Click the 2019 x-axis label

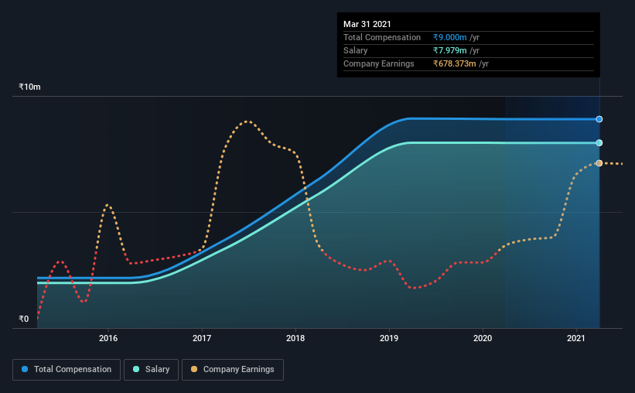coord(389,338)
